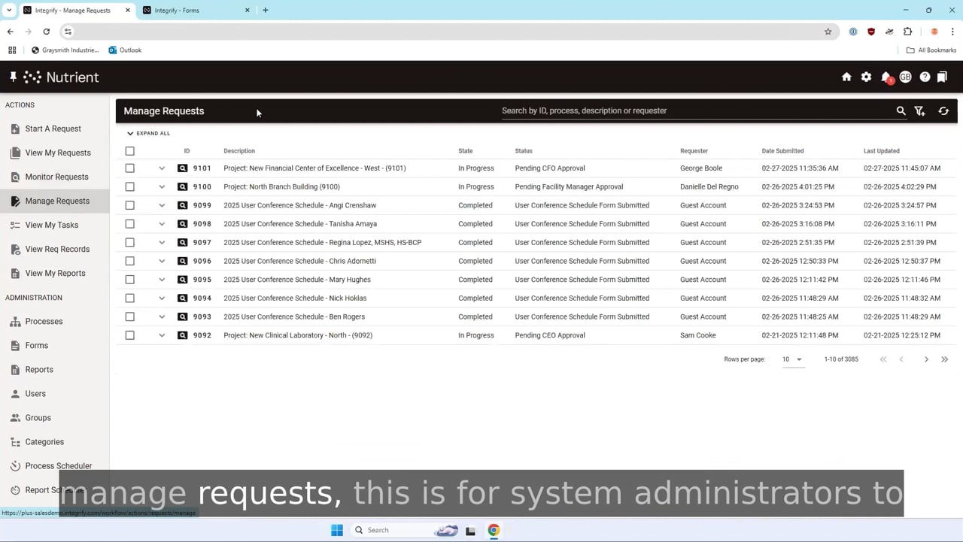This screenshot has height=542, width=963.
Task: Switch to Integrify - Forms browser tab
Action: [x=196, y=11]
